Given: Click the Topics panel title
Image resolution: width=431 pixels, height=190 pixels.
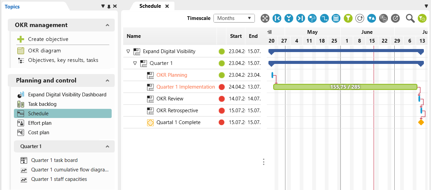Looking at the screenshot, I should coord(12,6).
